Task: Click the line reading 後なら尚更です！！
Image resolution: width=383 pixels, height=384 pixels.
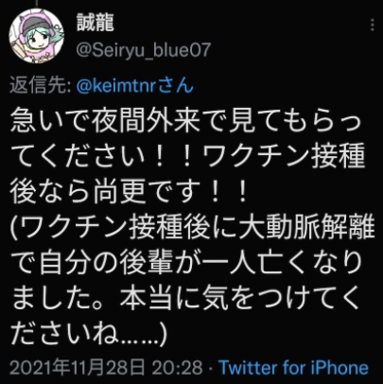Action: [x=130, y=191]
